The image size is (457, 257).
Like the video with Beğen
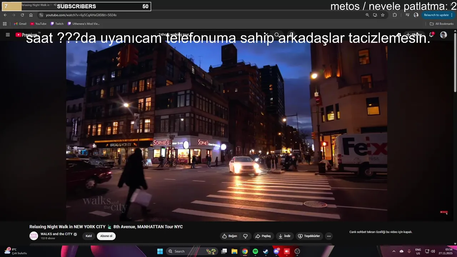point(230,236)
